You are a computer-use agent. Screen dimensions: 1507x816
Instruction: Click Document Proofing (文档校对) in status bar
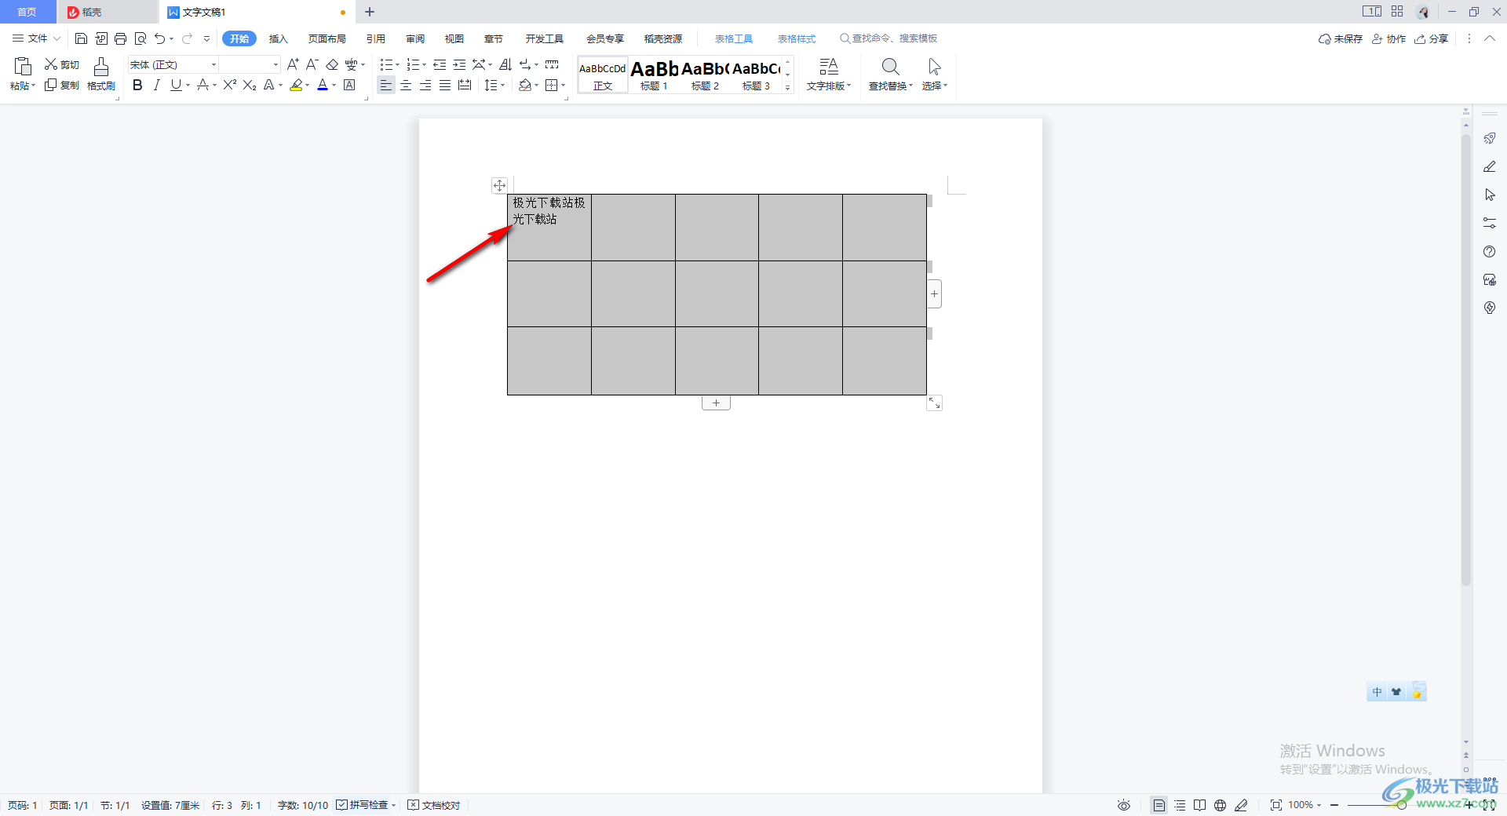point(434,805)
